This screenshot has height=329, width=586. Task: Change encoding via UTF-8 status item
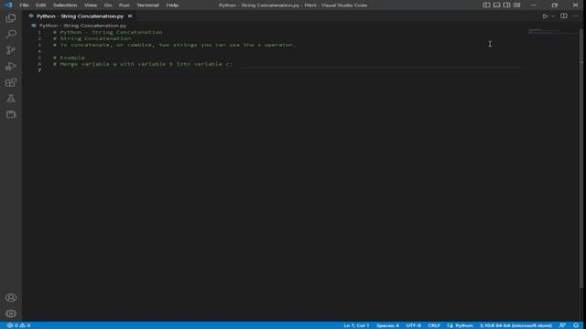coord(413,325)
